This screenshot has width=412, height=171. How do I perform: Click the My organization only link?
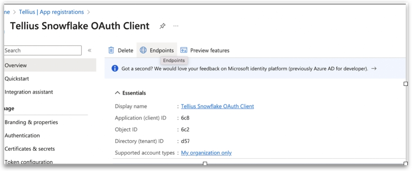coord(206,153)
